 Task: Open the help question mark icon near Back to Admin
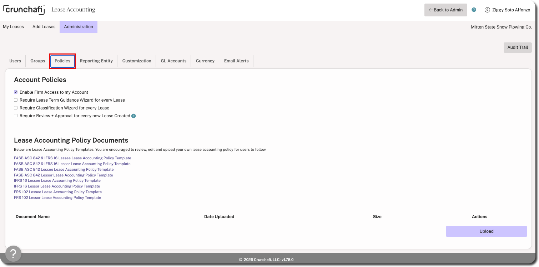[474, 10]
